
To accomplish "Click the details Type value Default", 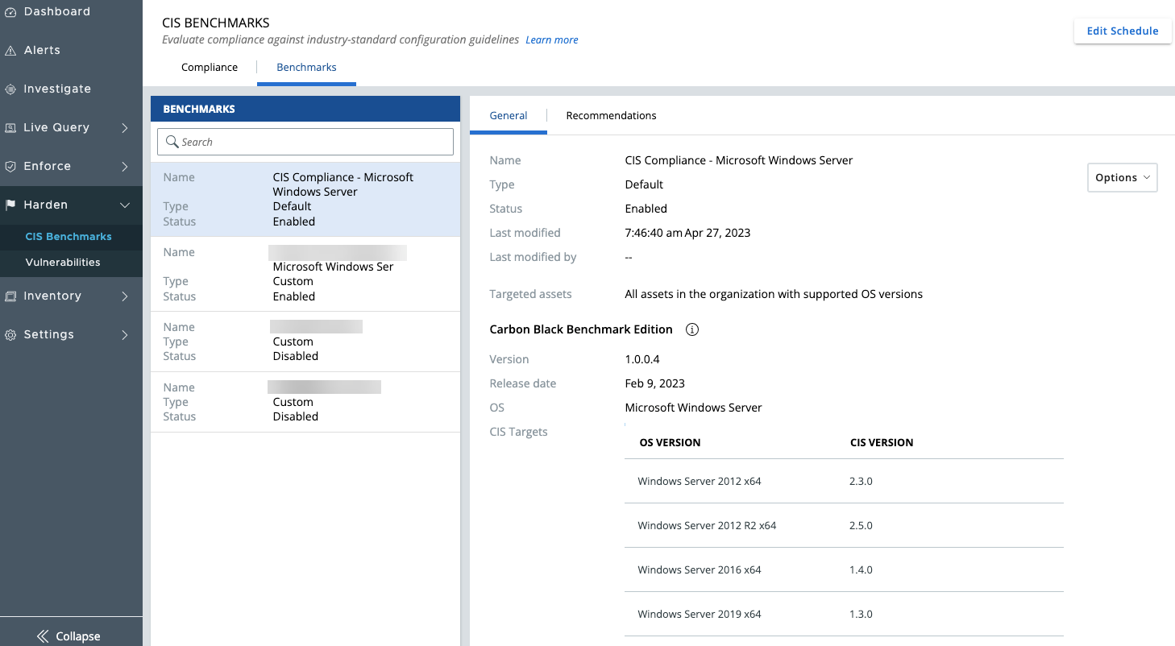I will (x=644, y=185).
